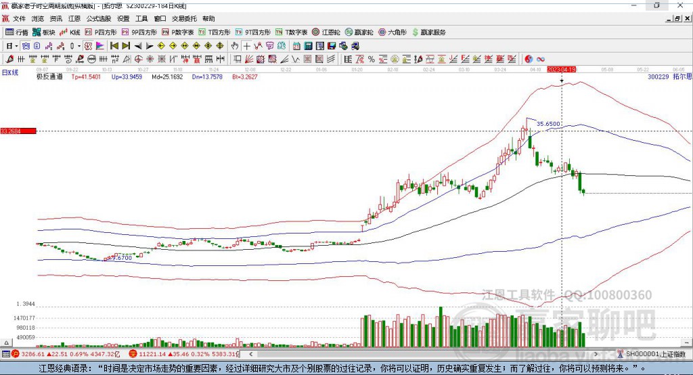Click the 深 index 11221.14 status entry
The width and height of the screenshot is (693, 375).
(x=184, y=354)
